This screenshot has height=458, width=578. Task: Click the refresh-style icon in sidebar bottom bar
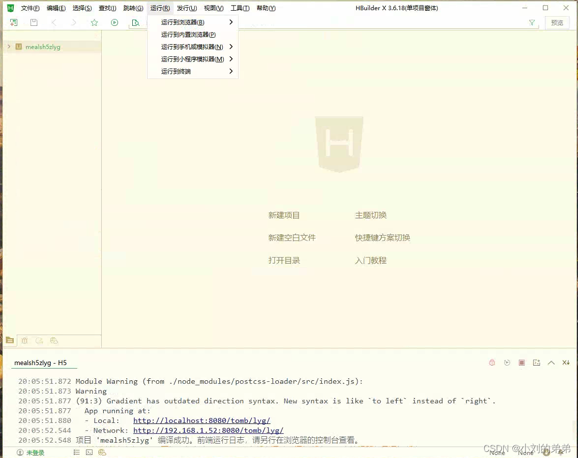[x=39, y=341]
